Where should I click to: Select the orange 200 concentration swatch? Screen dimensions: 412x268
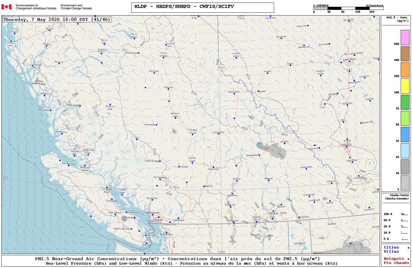tap(405, 70)
